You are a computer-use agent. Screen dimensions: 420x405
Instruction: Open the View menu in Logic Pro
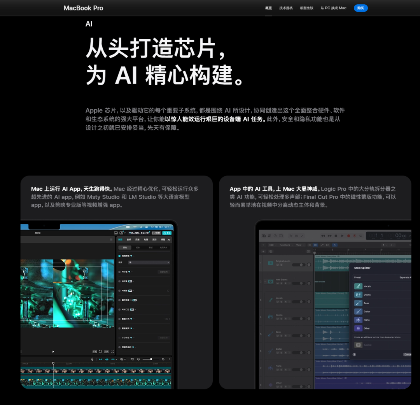[300, 245]
